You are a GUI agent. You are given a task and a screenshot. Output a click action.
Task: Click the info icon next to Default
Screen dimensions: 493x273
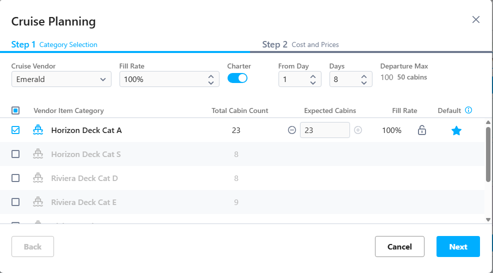[468, 110]
